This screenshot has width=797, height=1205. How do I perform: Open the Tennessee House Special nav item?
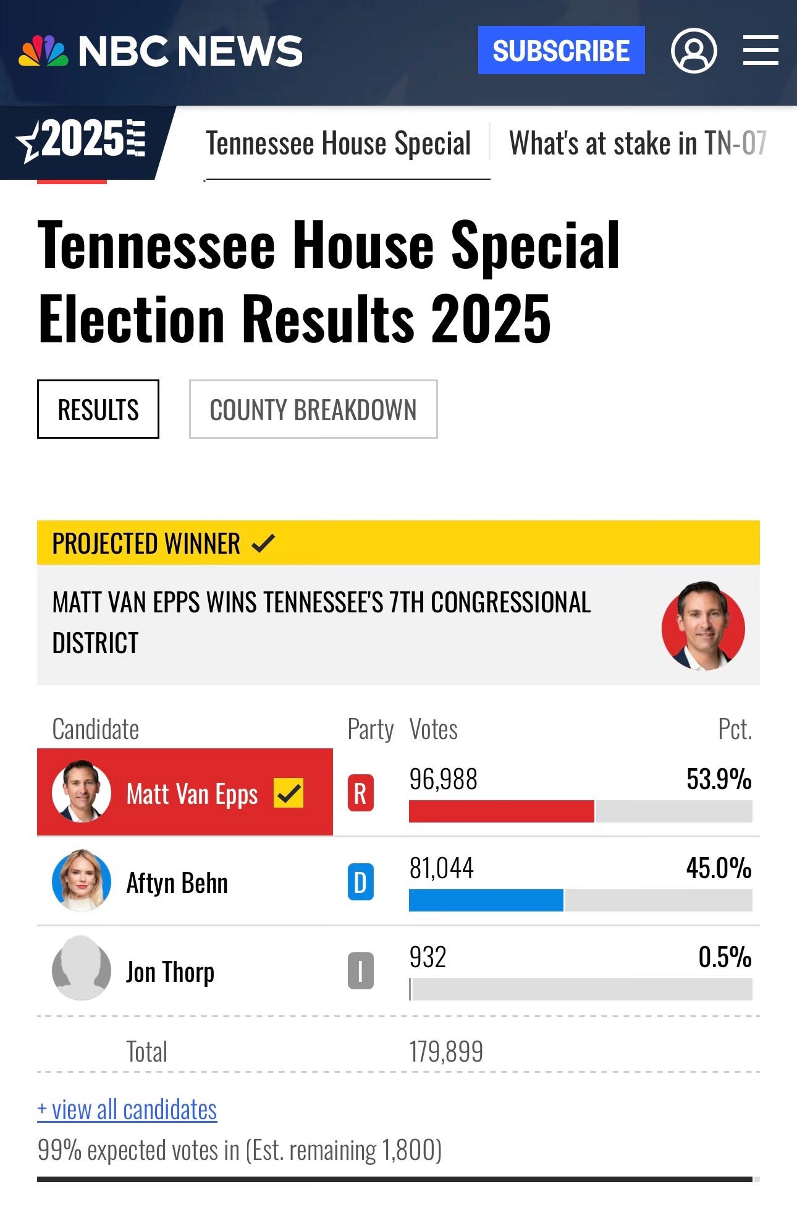tap(339, 143)
